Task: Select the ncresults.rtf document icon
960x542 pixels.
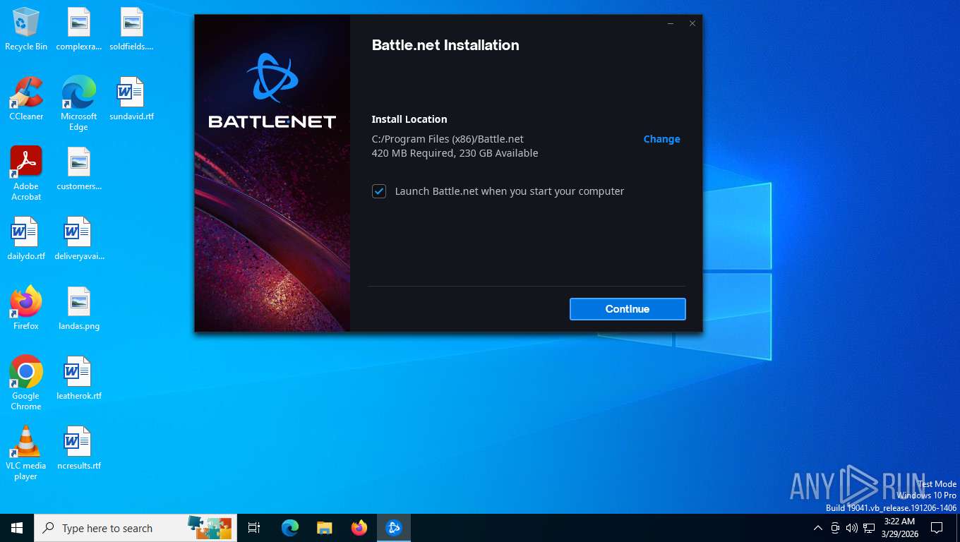Action: (79, 448)
